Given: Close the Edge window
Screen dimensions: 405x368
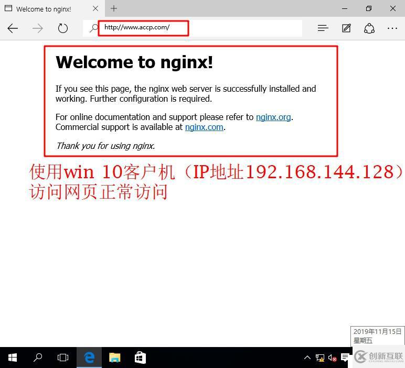Looking at the screenshot, I should (393, 8).
